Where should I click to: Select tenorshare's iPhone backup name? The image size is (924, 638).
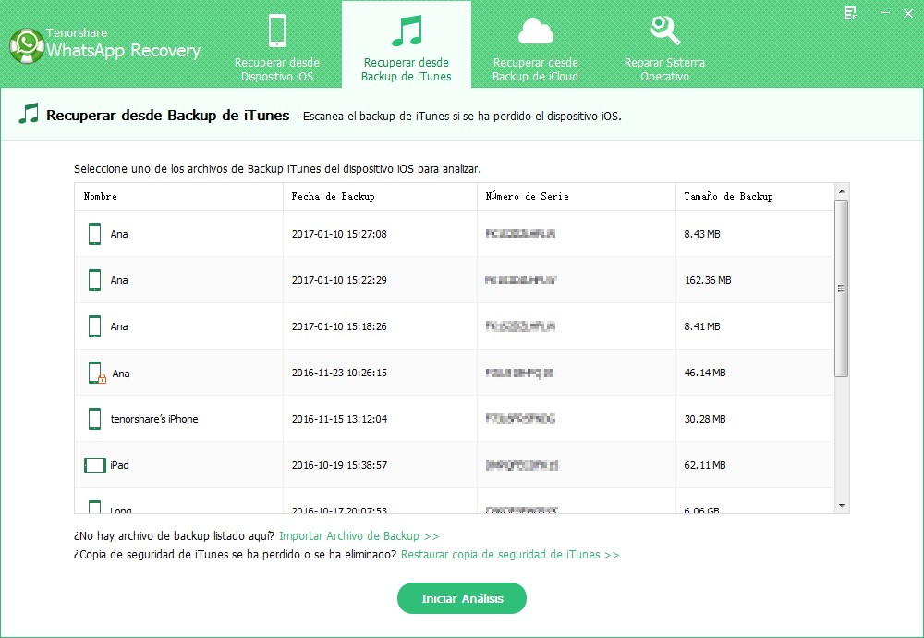pos(154,419)
